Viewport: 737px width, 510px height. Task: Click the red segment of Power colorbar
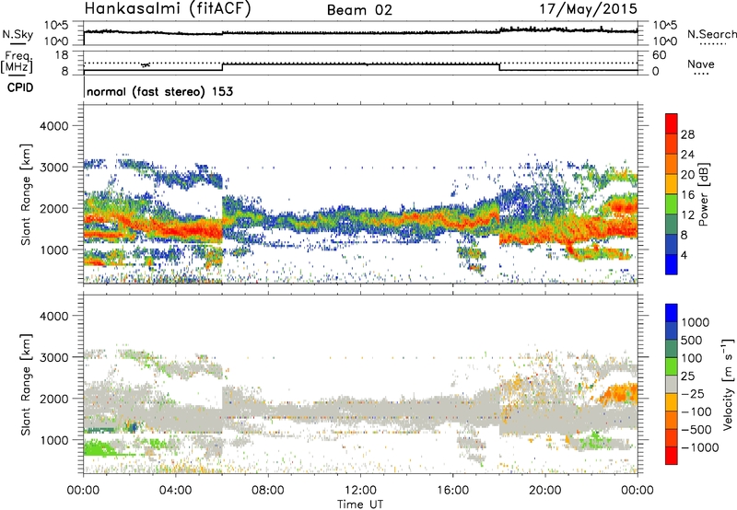(x=671, y=123)
